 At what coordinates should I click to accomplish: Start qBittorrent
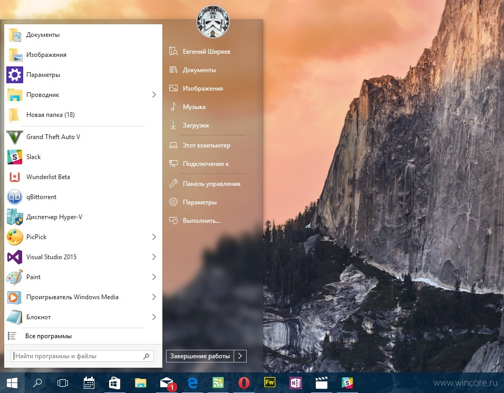coord(83,197)
